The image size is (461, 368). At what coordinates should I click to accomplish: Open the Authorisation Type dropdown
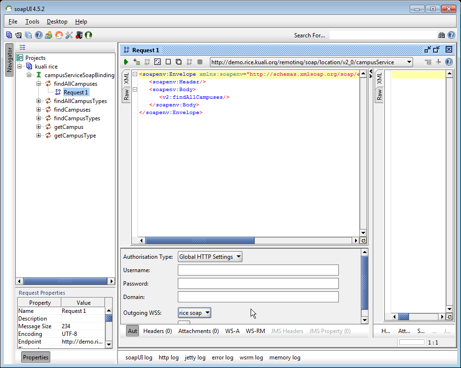(x=210, y=257)
